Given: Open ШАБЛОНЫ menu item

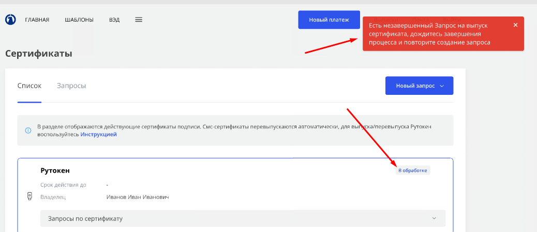Looking at the screenshot, I should click(79, 20).
